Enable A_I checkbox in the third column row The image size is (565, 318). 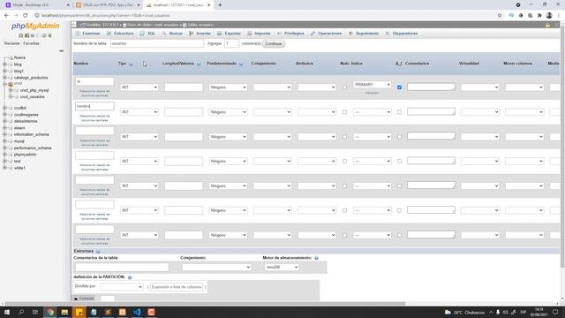click(399, 137)
